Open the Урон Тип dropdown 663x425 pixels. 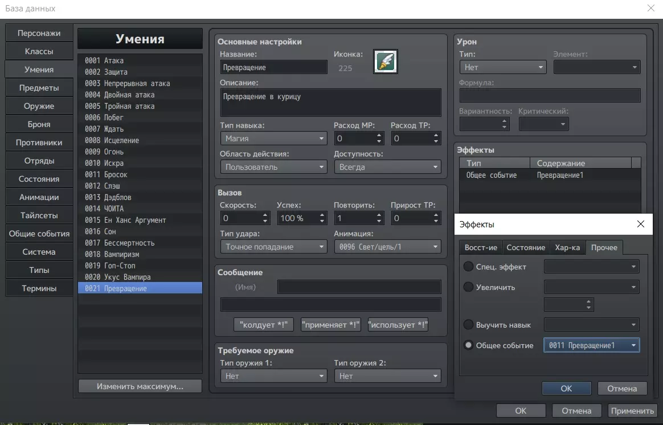503,67
